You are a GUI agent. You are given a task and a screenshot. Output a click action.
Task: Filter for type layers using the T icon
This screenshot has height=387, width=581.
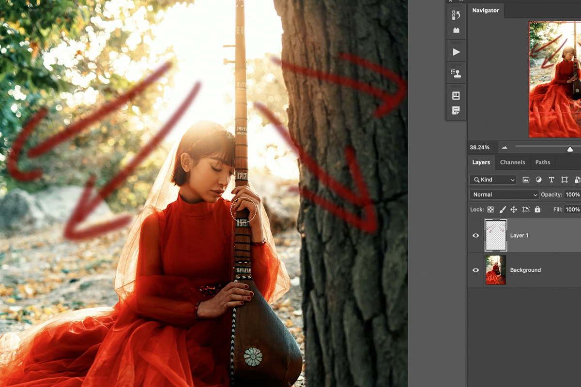551,179
